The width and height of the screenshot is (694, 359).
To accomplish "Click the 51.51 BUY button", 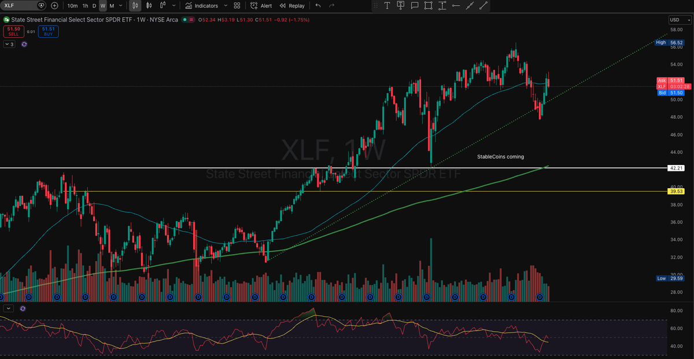I will click(x=49, y=31).
